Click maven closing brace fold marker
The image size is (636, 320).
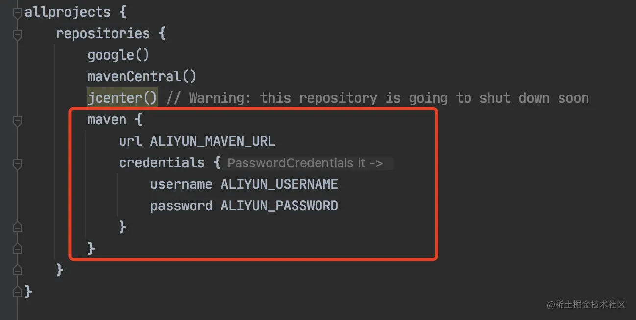(18, 249)
